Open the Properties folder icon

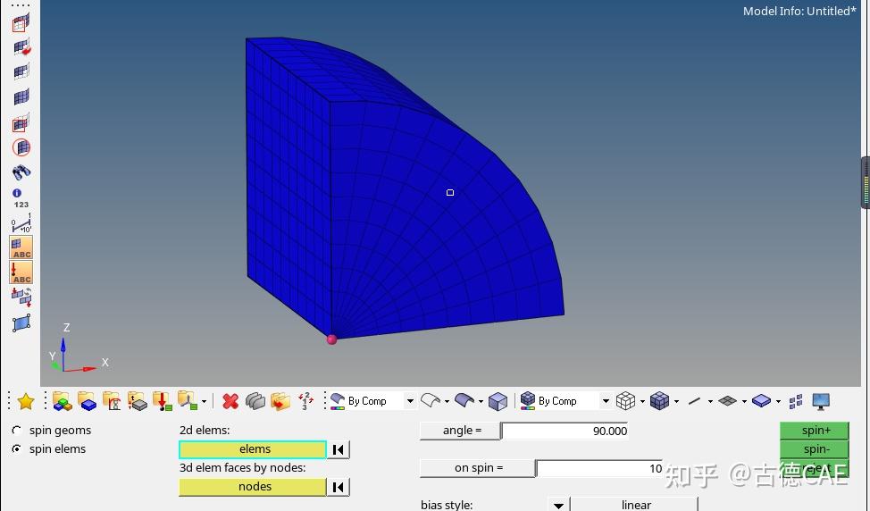(137, 401)
